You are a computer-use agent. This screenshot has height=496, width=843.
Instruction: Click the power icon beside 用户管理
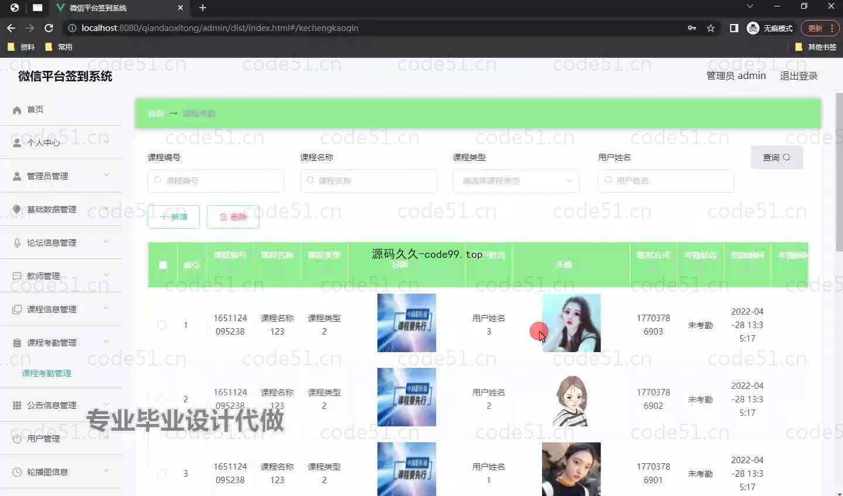17,439
